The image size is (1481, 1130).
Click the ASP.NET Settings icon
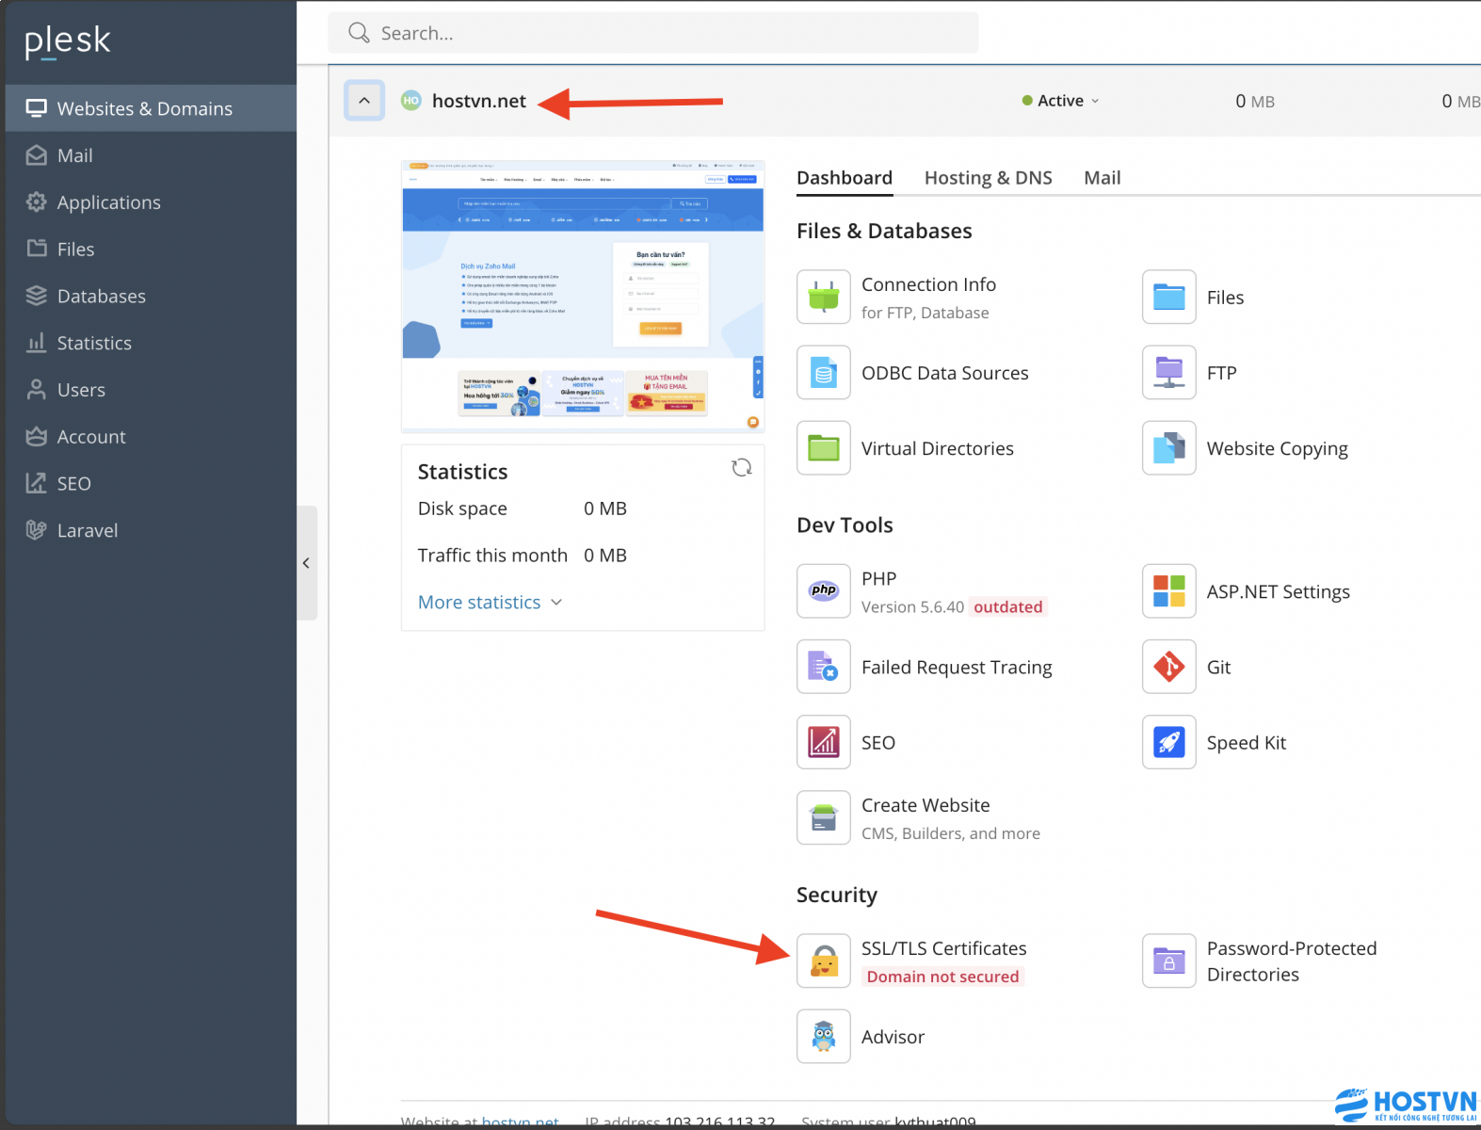coord(1169,590)
